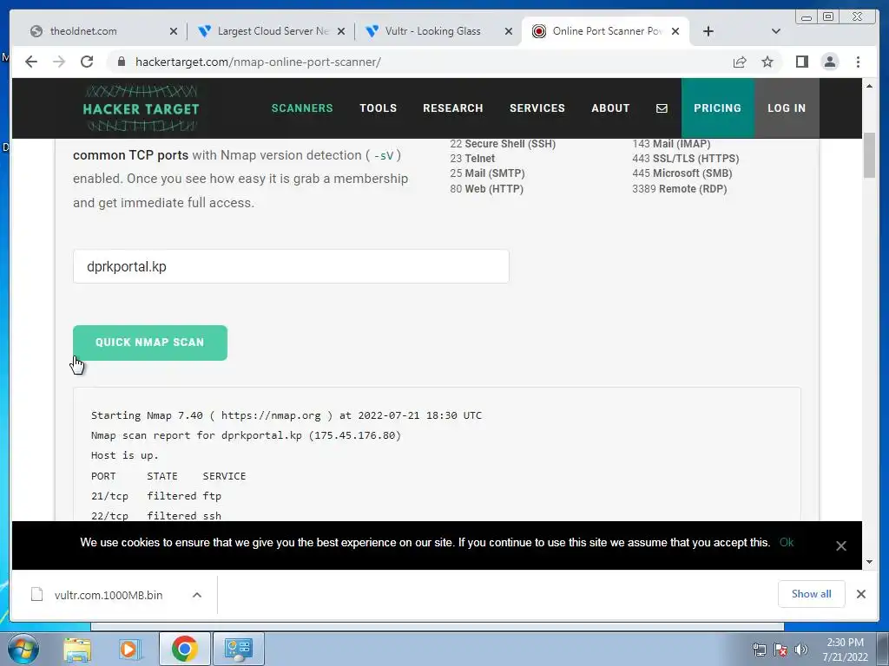This screenshot has width=889, height=666.
Task: Reload the current page
Action: (x=87, y=62)
